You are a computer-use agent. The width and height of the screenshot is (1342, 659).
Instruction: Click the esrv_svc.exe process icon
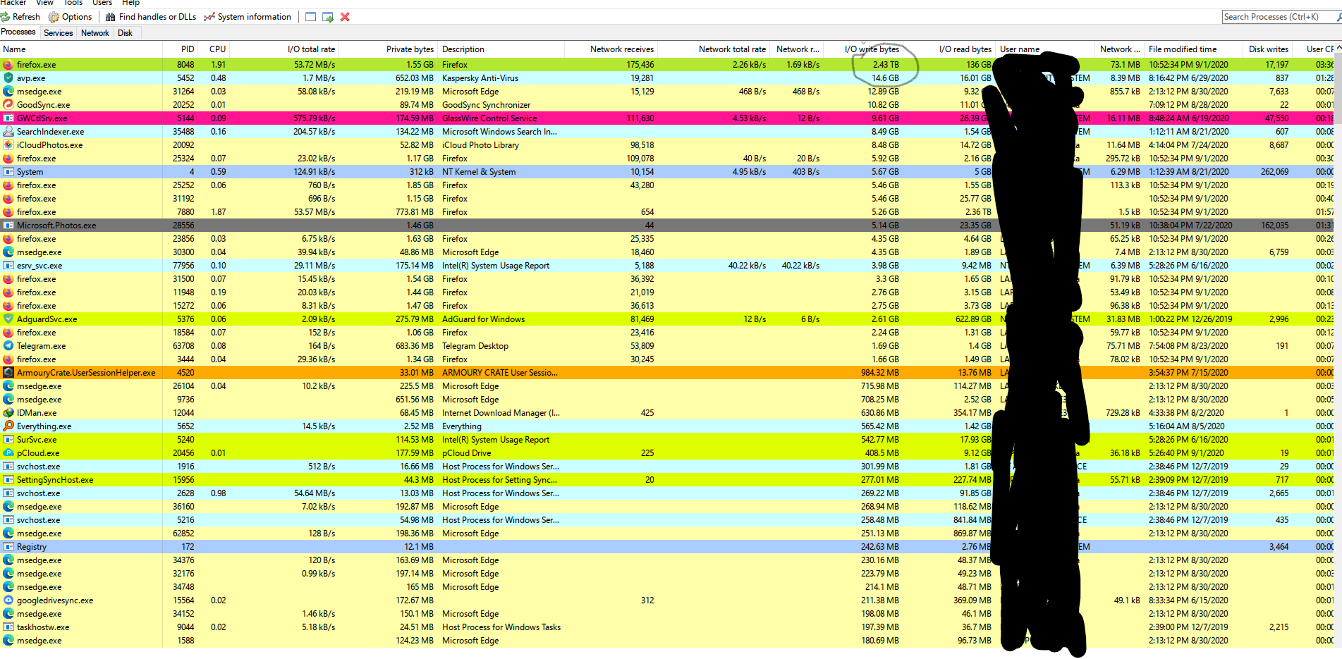coord(8,266)
